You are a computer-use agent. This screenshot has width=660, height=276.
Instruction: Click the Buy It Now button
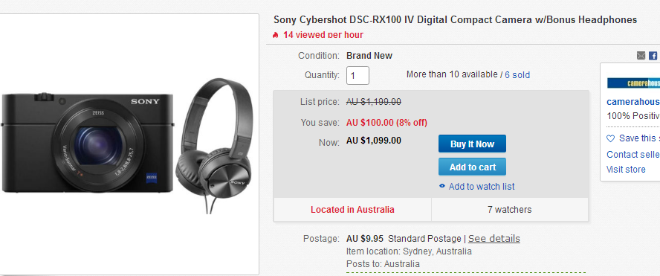pyautogui.click(x=472, y=144)
